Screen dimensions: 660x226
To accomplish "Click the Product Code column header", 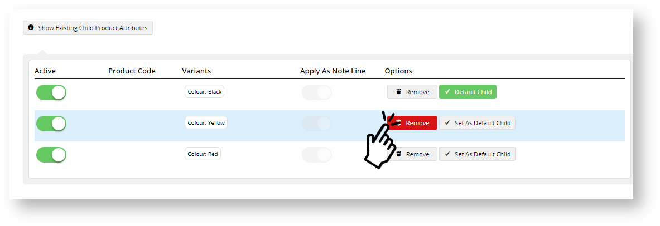I will pyautogui.click(x=132, y=71).
